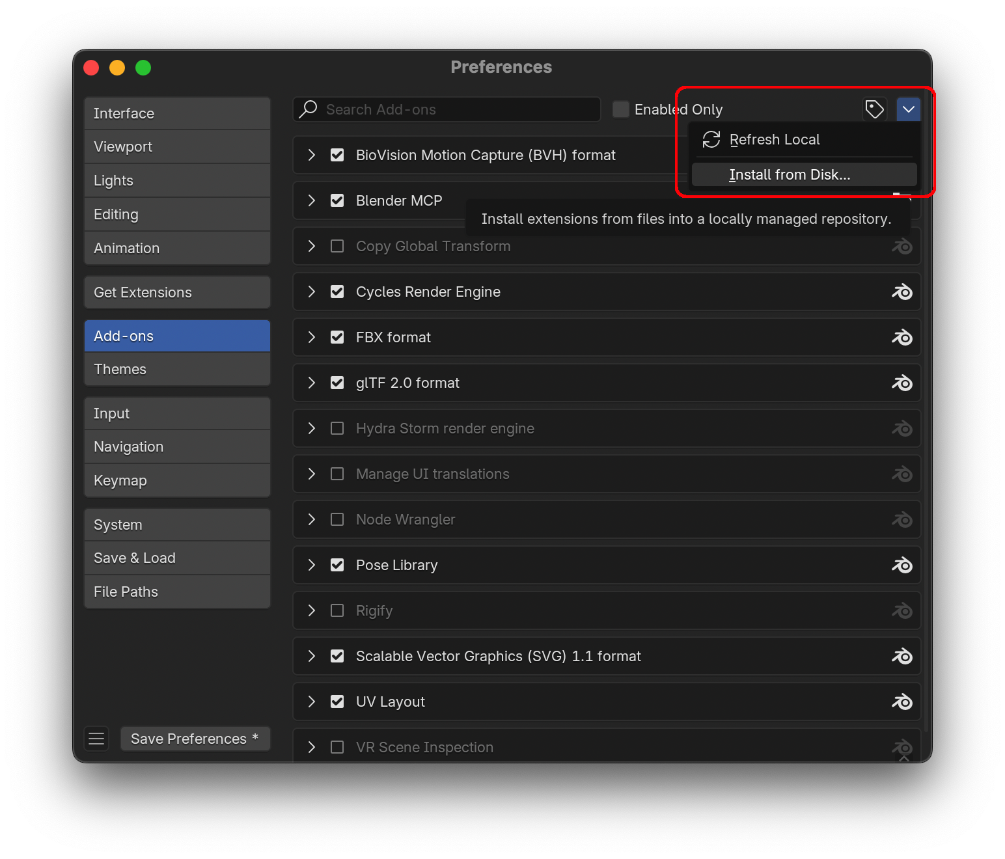Click the Blender logo on Manage UI translations row
The image size is (1005, 859).
click(x=902, y=474)
